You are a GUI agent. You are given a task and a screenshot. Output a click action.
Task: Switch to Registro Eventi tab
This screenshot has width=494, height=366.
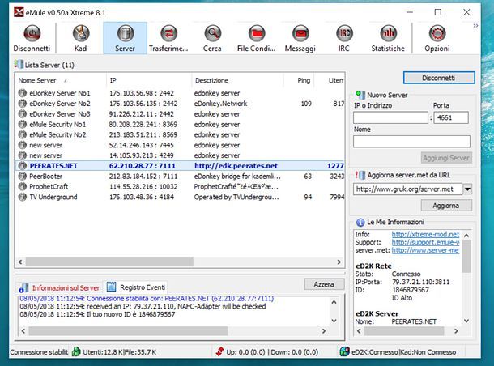click(136, 287)
